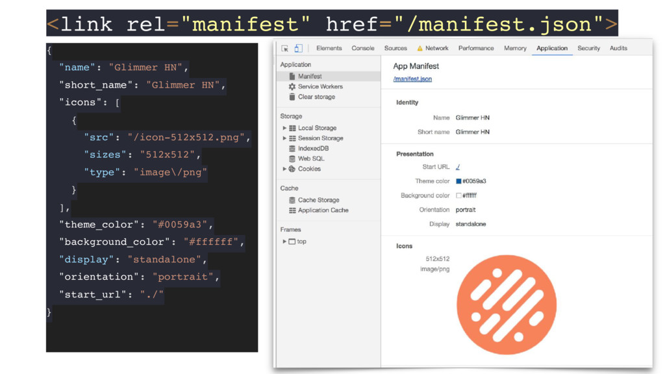
Task: Click the #ffffff background color value
Action: click(470, 196)
